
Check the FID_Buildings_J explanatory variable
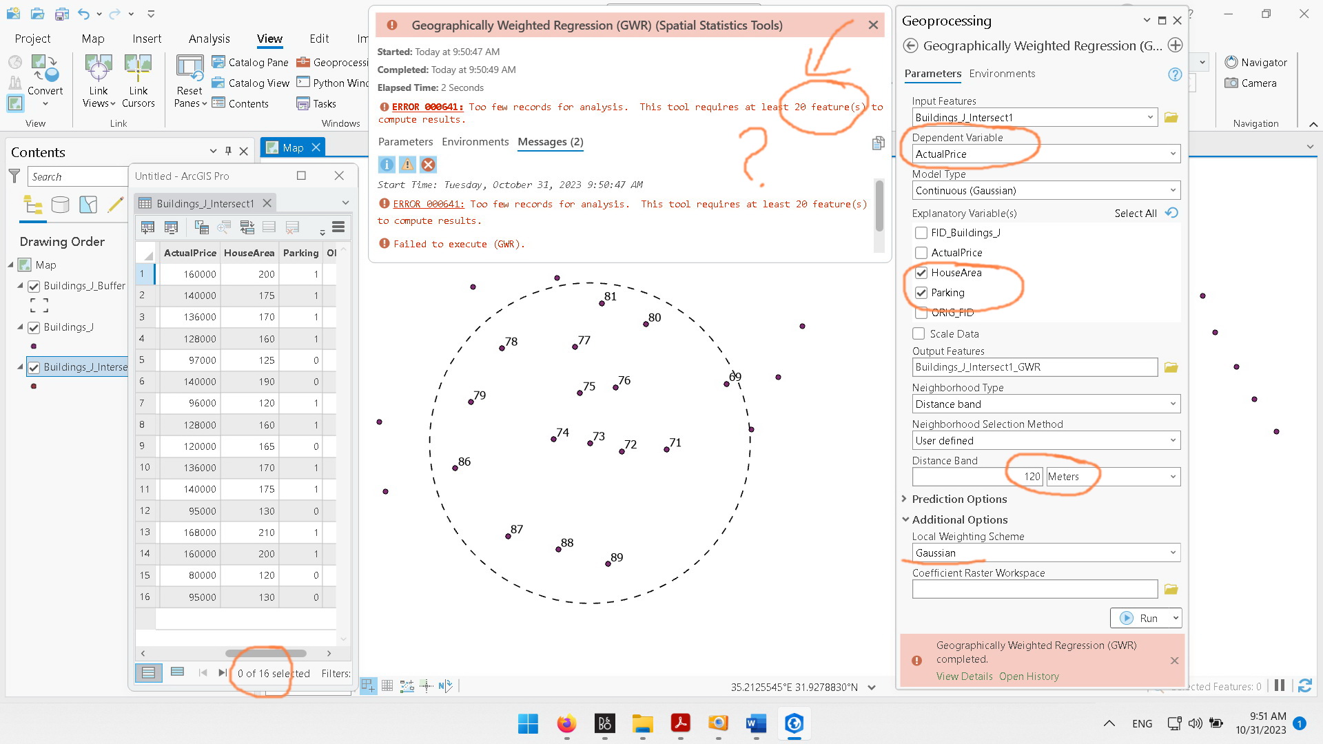(921, 233)
